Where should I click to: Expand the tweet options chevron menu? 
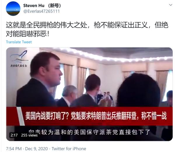tap(171, 5)
